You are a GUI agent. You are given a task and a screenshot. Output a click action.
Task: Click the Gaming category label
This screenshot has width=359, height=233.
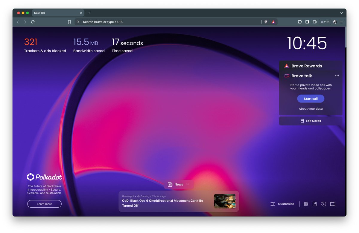(x=145, y=196)
